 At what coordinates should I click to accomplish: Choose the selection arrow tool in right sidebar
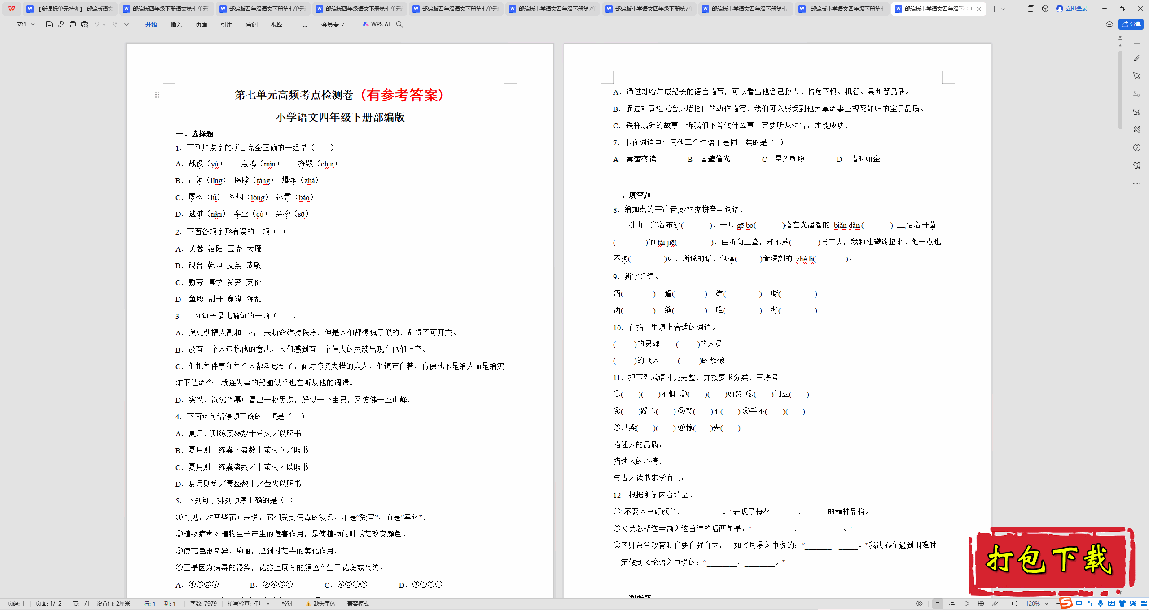[1136, 76]
